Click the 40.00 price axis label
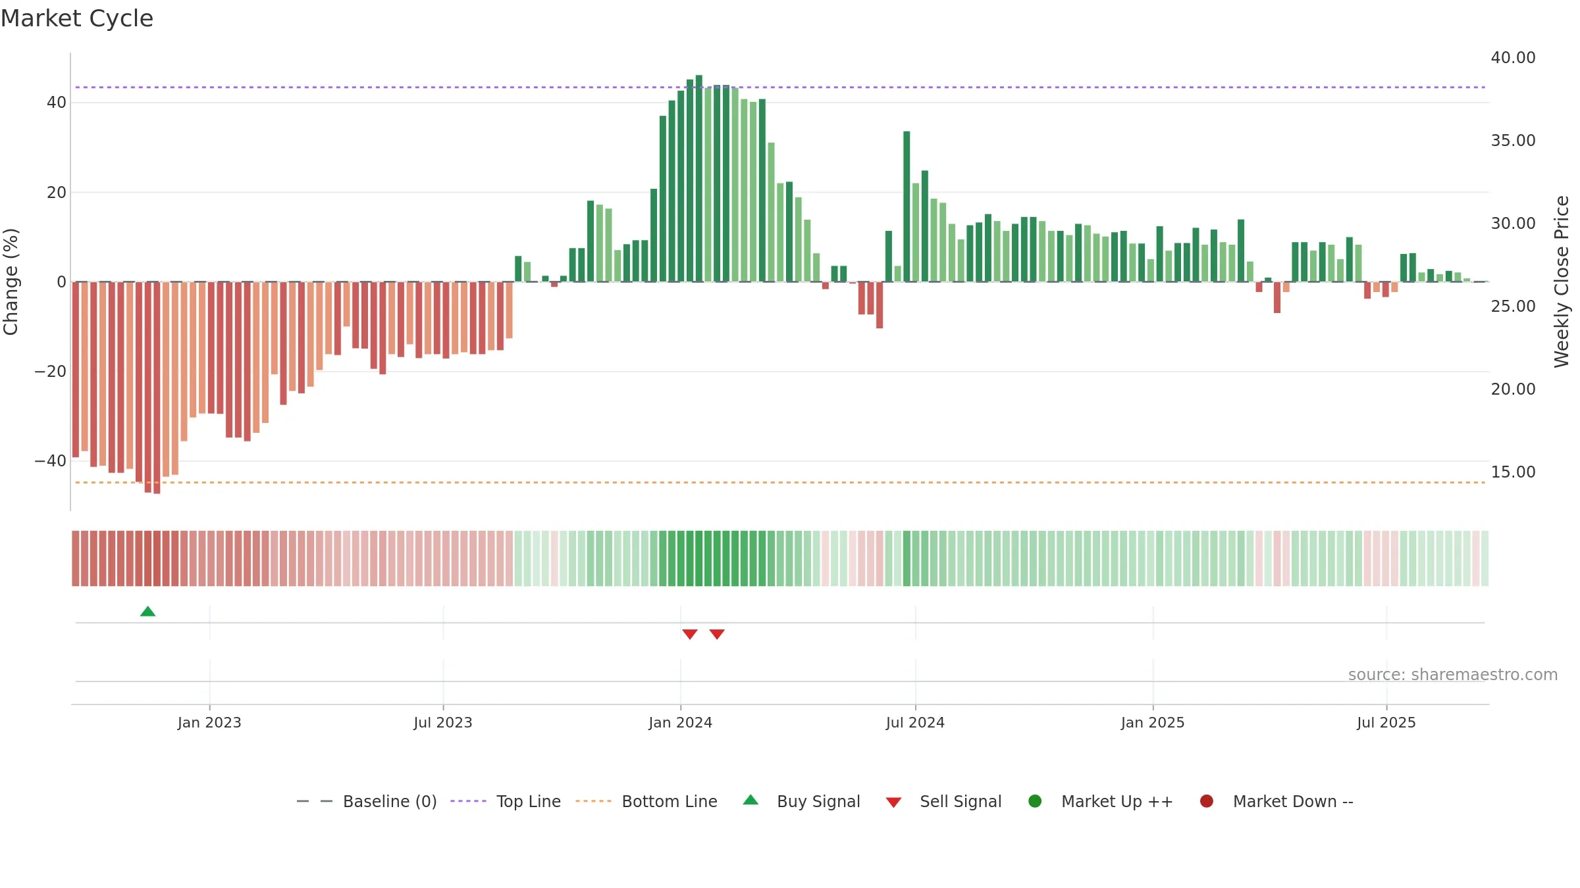The width and height of the screenshot is (1580, 888). [1513, 58]
